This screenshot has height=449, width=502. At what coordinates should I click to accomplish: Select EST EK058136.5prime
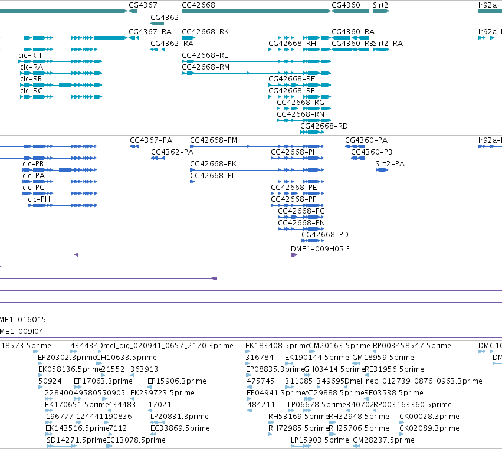coord(70,369)
